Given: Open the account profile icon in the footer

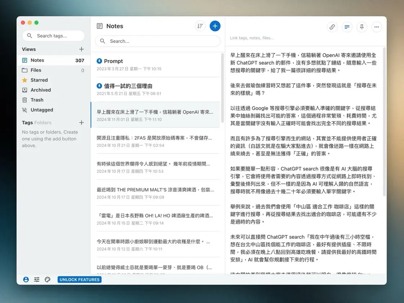Looking at the screenshot, I should pyautogui.click(x=26, y=280).
